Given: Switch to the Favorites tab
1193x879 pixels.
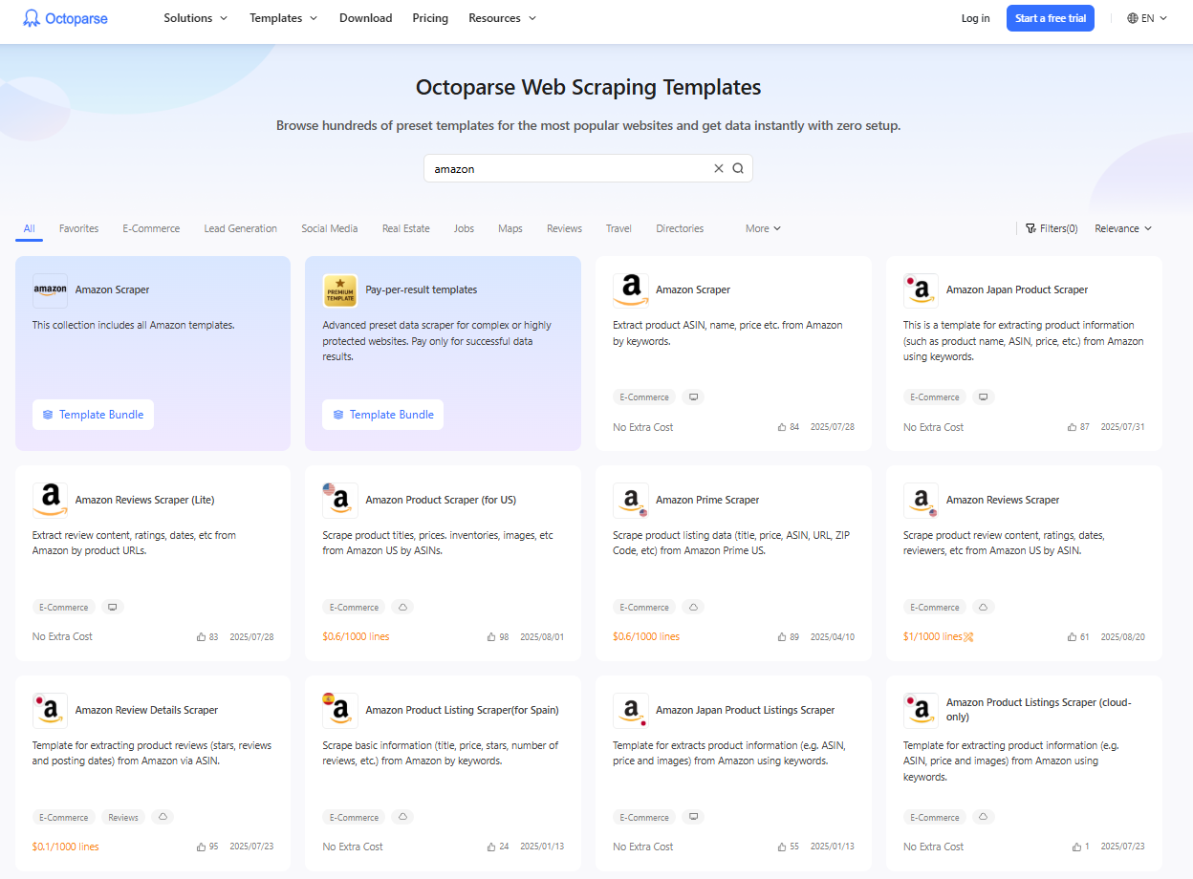Looking at the screenshot, I should 78,228.
